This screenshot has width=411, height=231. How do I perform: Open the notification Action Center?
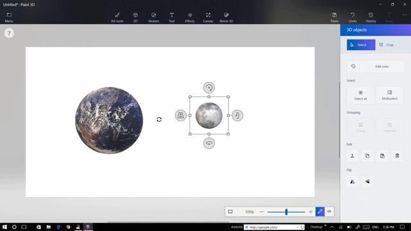(x=403, y=227)
